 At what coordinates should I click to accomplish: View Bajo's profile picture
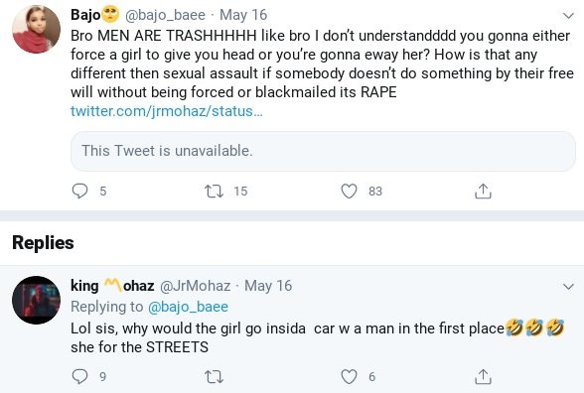pyautogui.click(x=36, y=29)
